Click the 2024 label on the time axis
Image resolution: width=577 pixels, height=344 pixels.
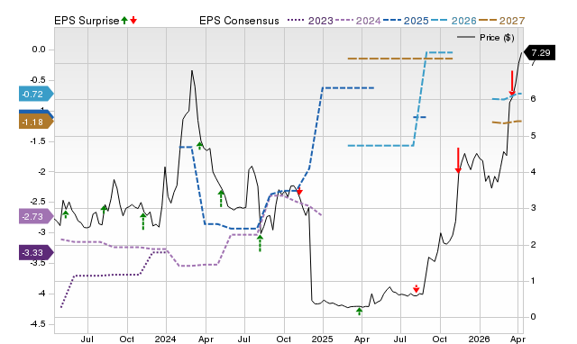pos(166,339)
